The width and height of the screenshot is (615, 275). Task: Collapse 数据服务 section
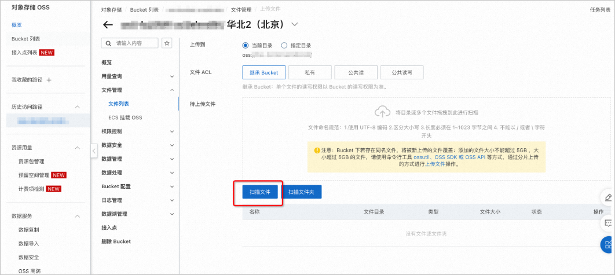[x=77, y=216]
